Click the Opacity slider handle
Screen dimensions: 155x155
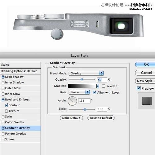tap(82, 79)
